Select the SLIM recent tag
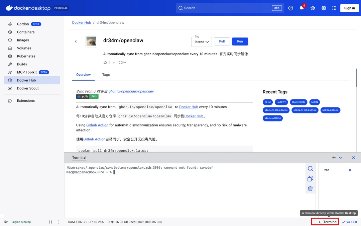361x226 pixels. [267, 102]
